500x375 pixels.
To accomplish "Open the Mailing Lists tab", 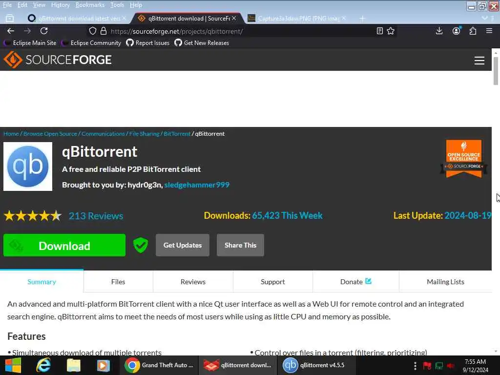I will coord(445,282).
